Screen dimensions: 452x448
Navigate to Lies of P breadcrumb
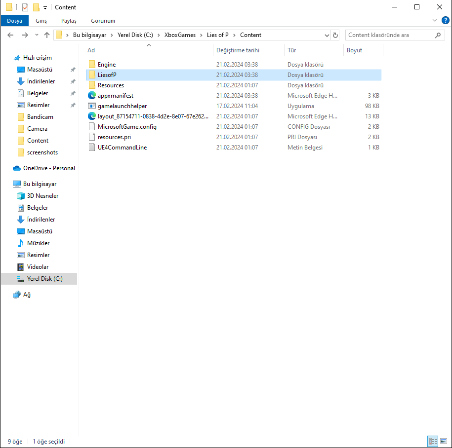[218, 35]
